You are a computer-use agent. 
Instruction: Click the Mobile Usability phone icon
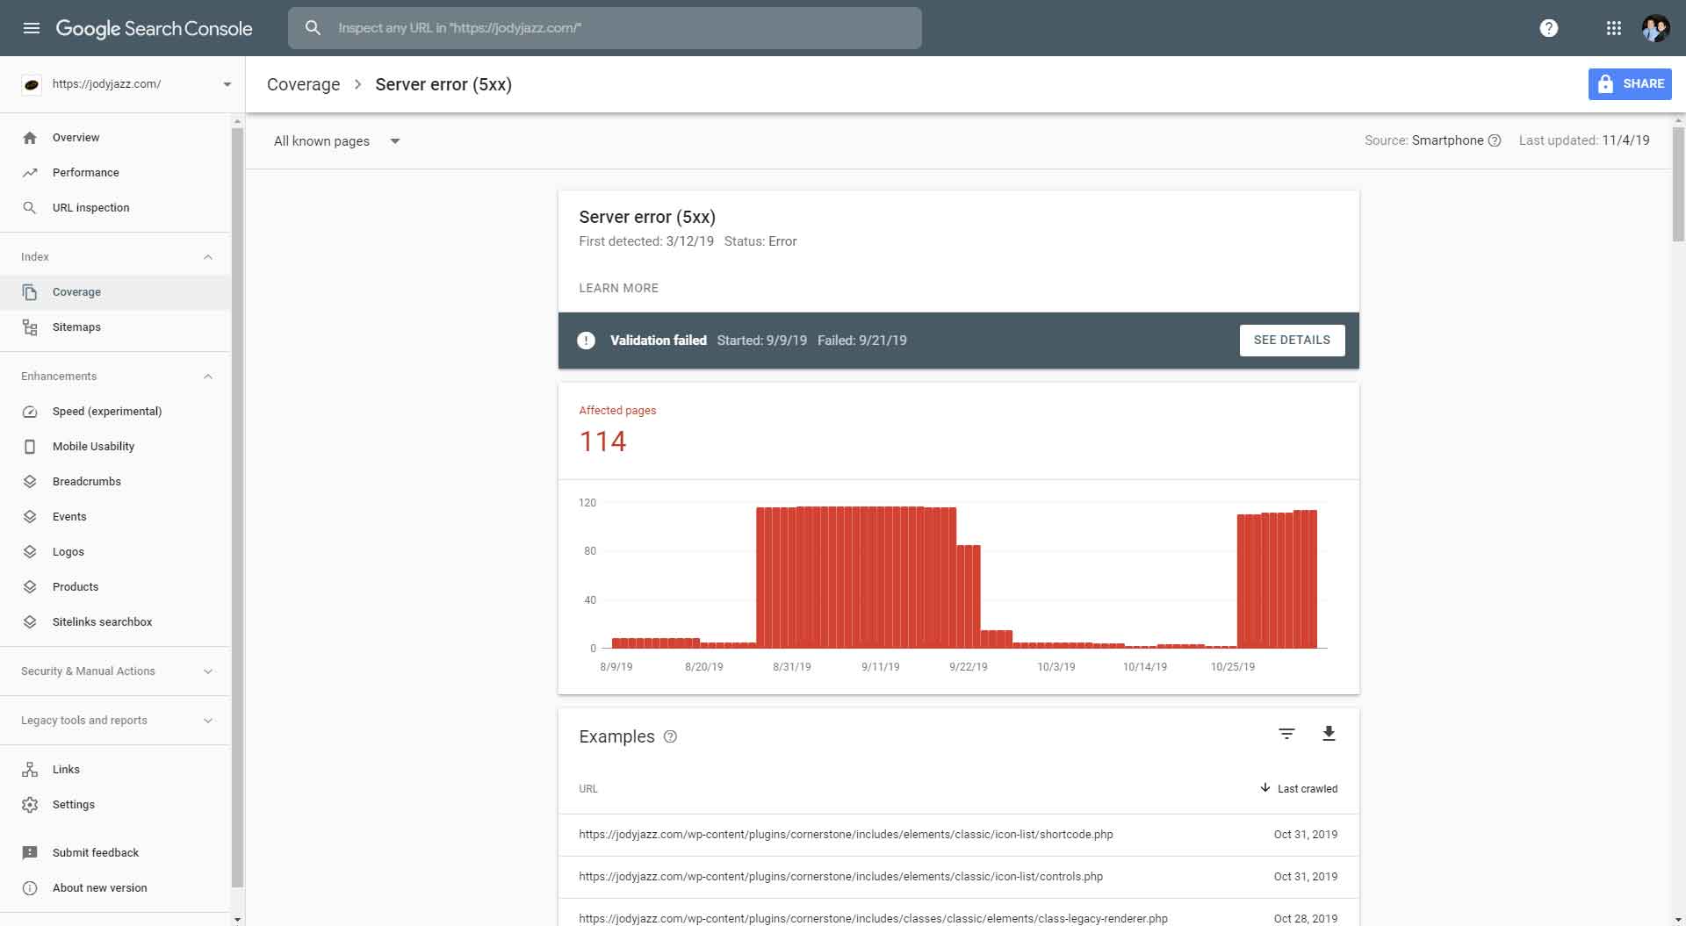pyautogui.click(x=30, y=447)
